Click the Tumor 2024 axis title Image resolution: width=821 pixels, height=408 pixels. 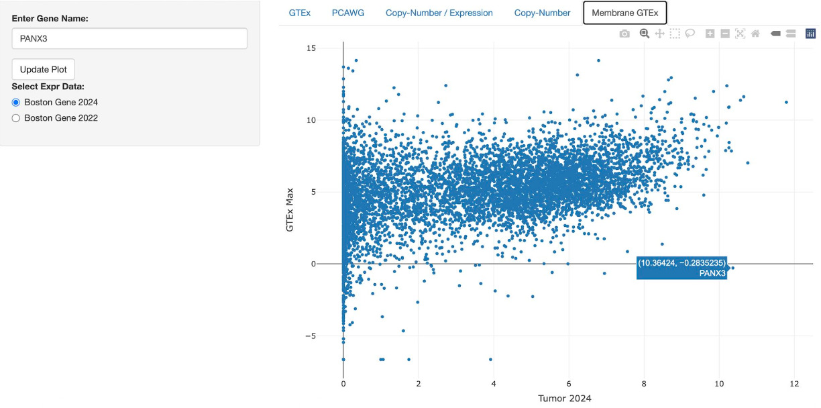[x=565, y=399]
